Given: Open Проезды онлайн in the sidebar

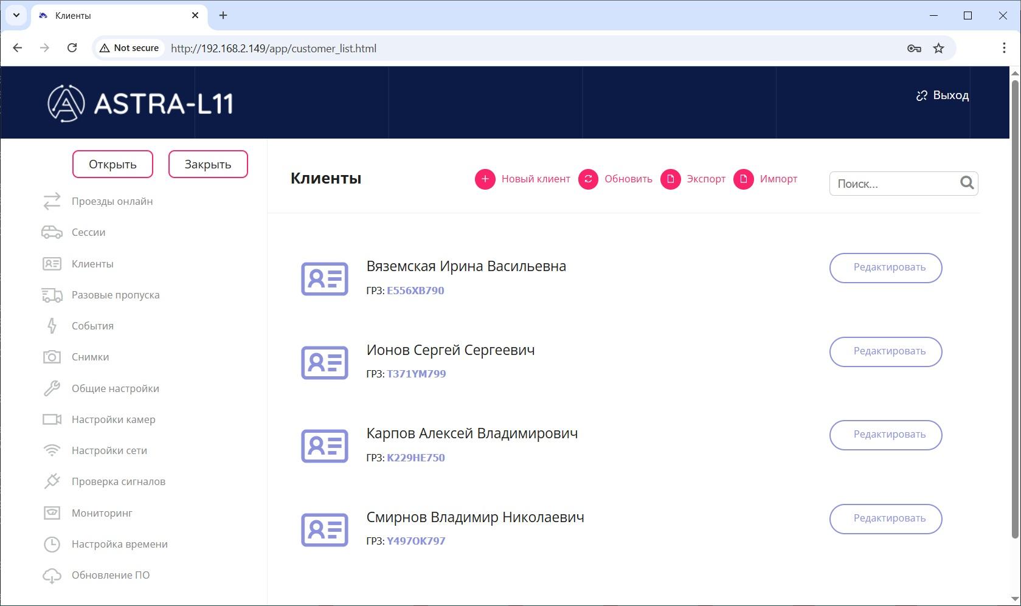Looking at the screenshot, I should 112,201.
